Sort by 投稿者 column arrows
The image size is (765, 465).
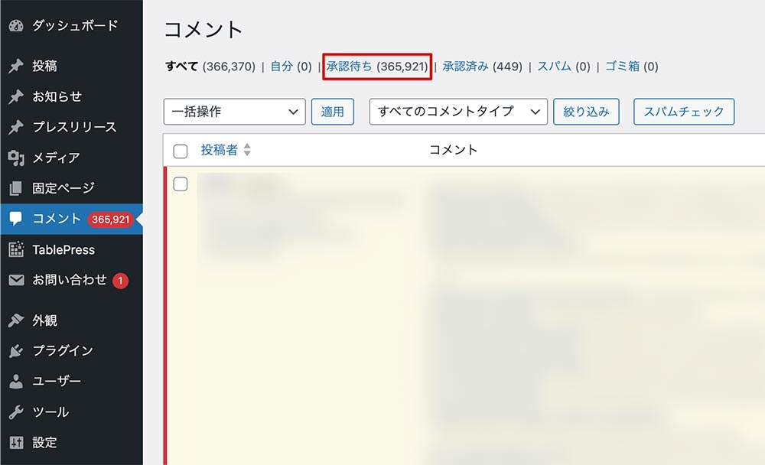[247, 151]
